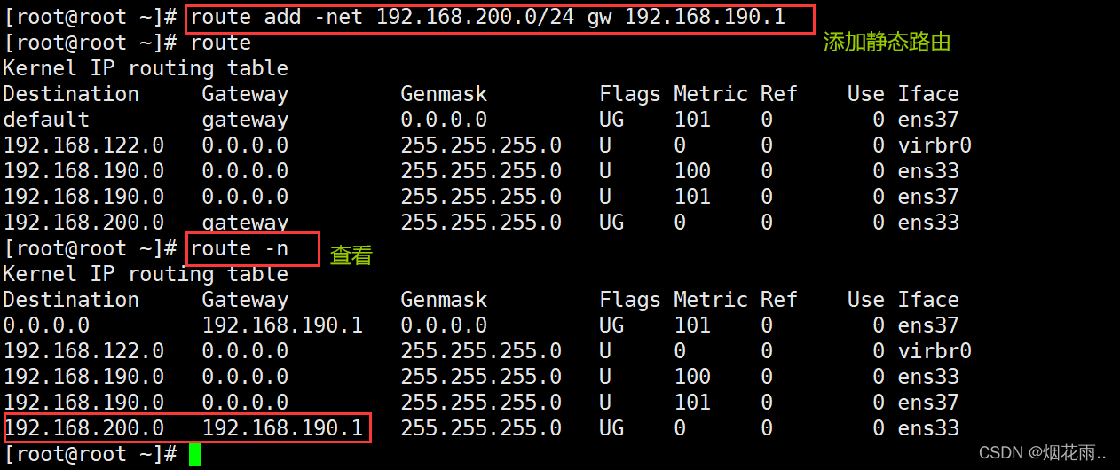Click "192.168.122.0" in the plain route output

click(x=83, y=145)
